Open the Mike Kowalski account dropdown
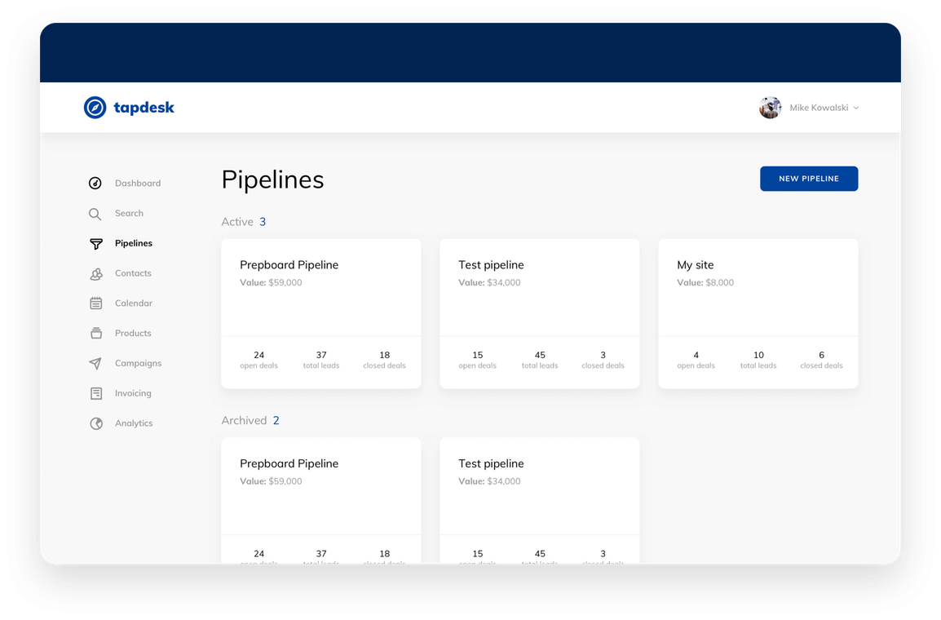 819,108
